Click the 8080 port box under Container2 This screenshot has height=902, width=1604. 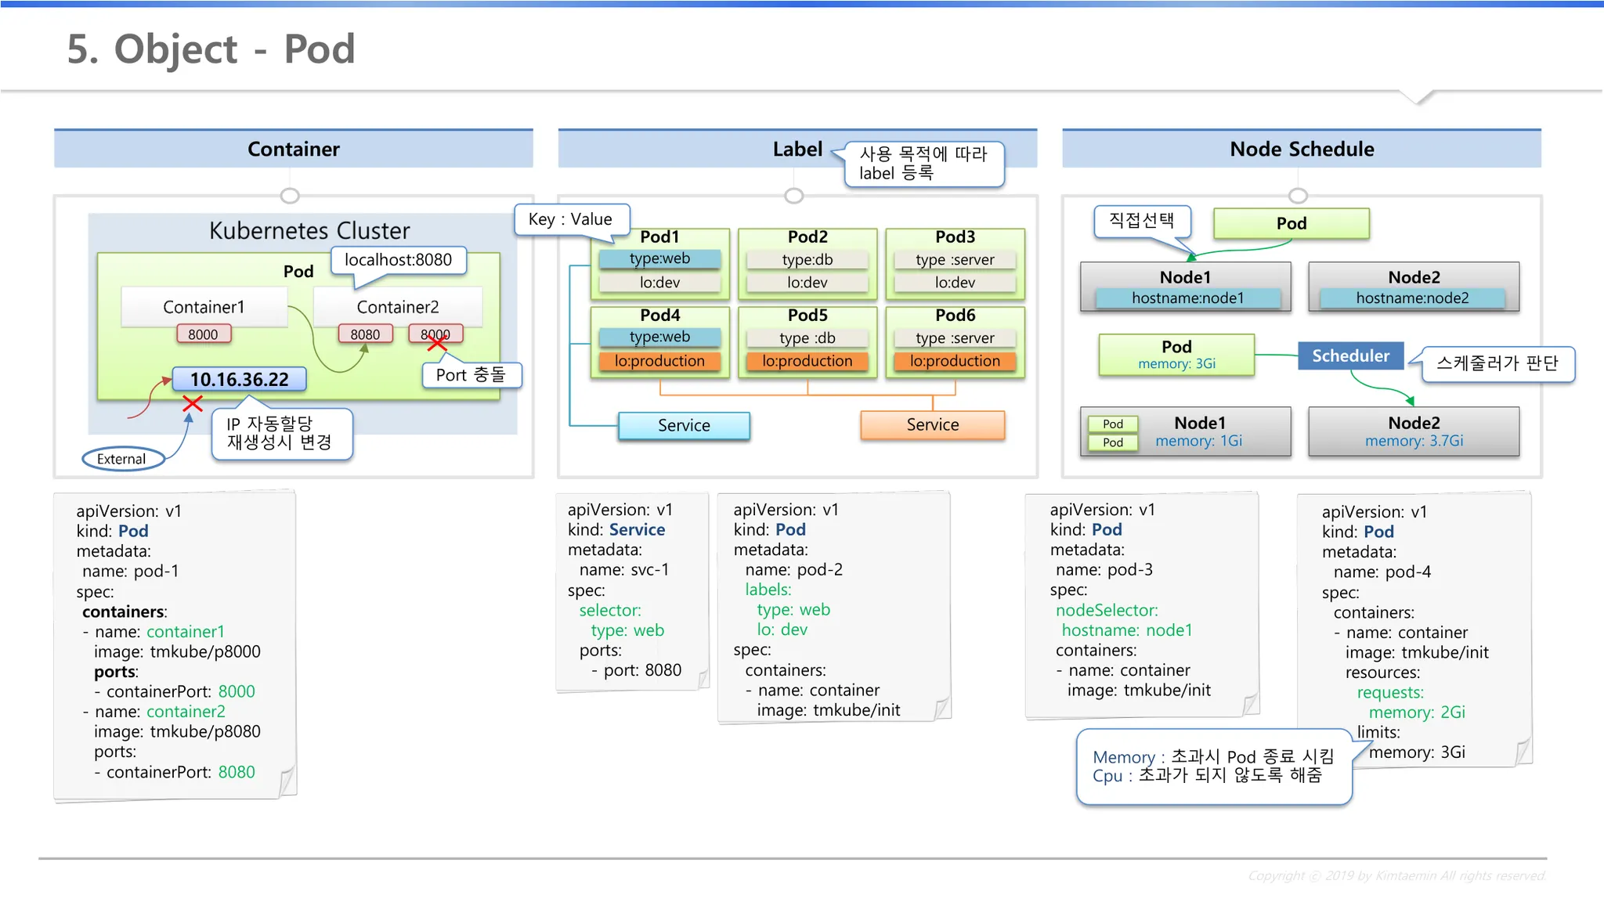coord(365,334)
